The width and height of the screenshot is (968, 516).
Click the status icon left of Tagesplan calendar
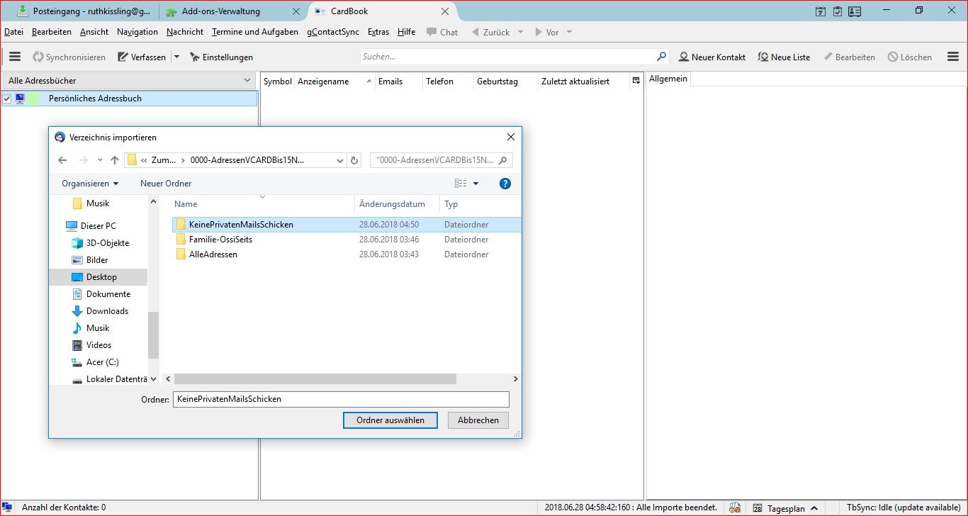pos(736,507)
